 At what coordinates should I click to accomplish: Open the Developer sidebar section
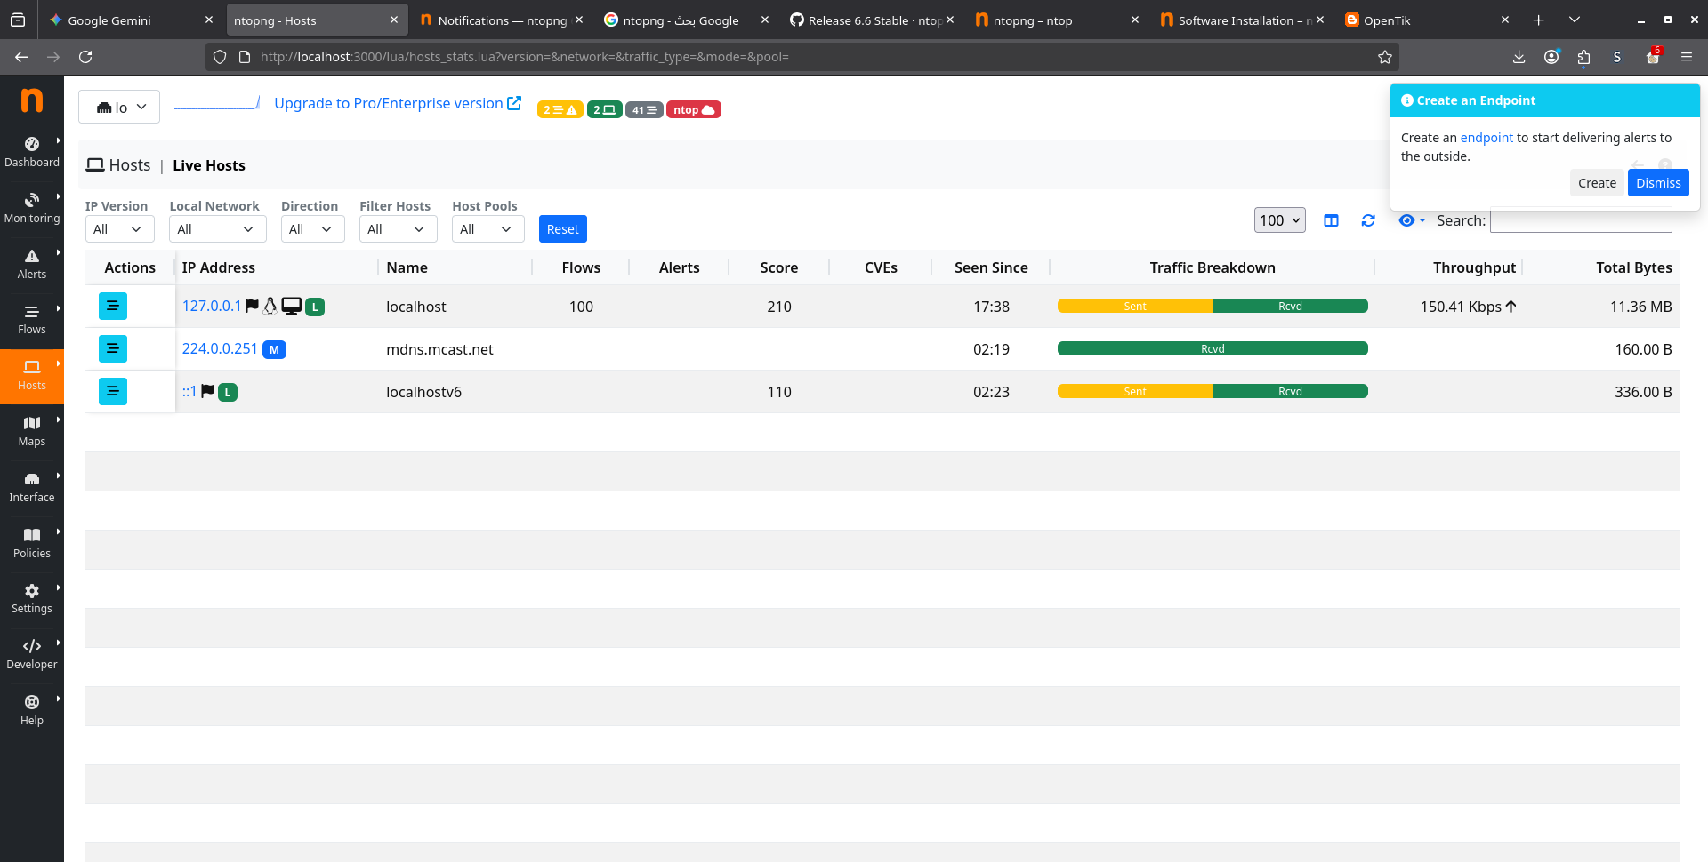point(32,655)
